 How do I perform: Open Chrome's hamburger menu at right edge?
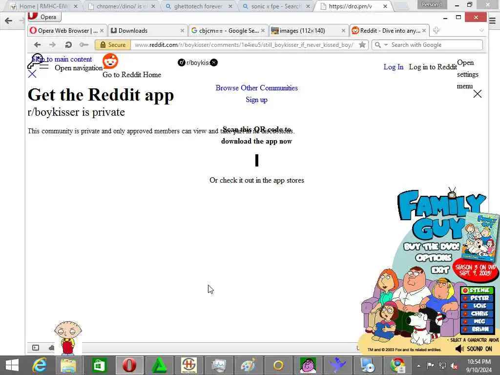[492, 21]
